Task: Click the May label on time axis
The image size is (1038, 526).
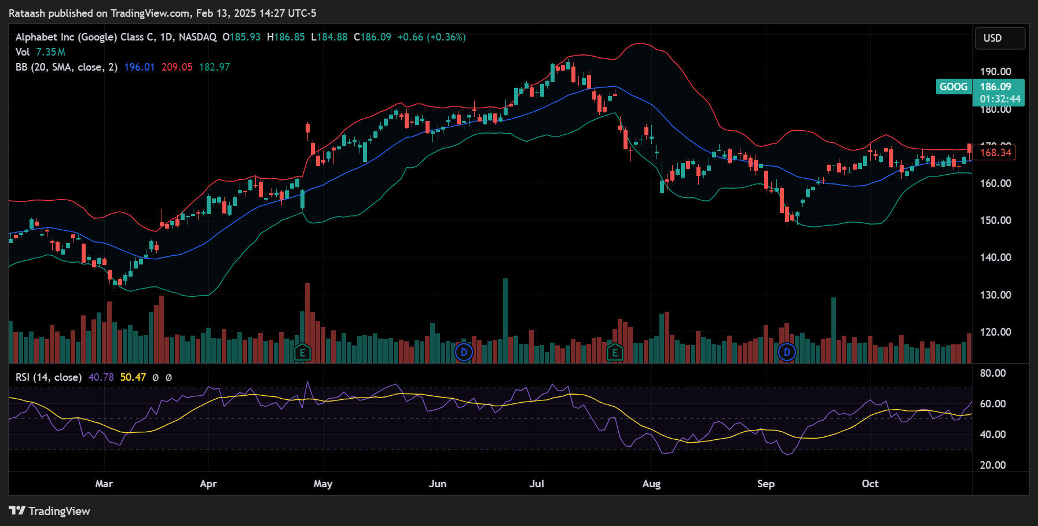Action: [323, 484]
